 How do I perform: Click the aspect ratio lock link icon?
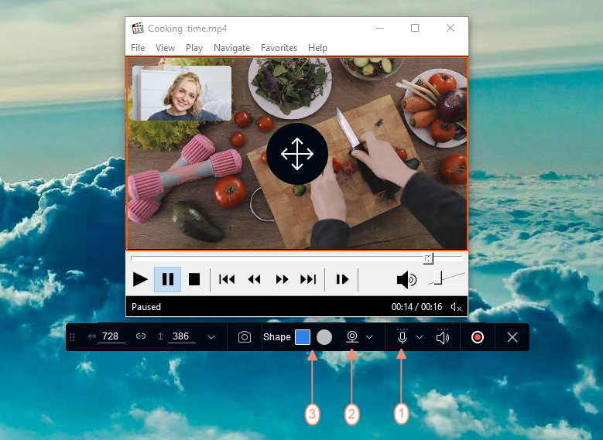(x=141, y=336)
